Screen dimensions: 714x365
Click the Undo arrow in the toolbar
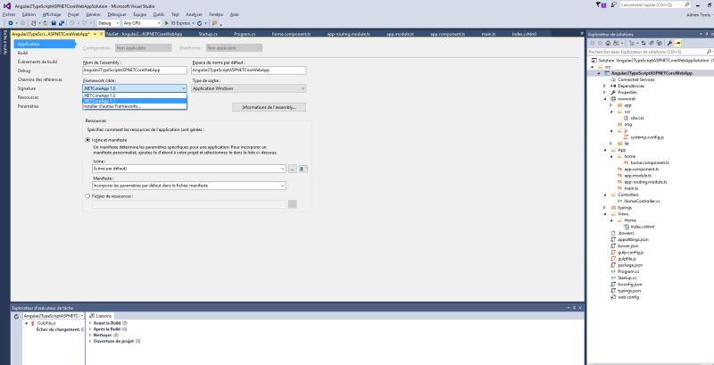71,22
